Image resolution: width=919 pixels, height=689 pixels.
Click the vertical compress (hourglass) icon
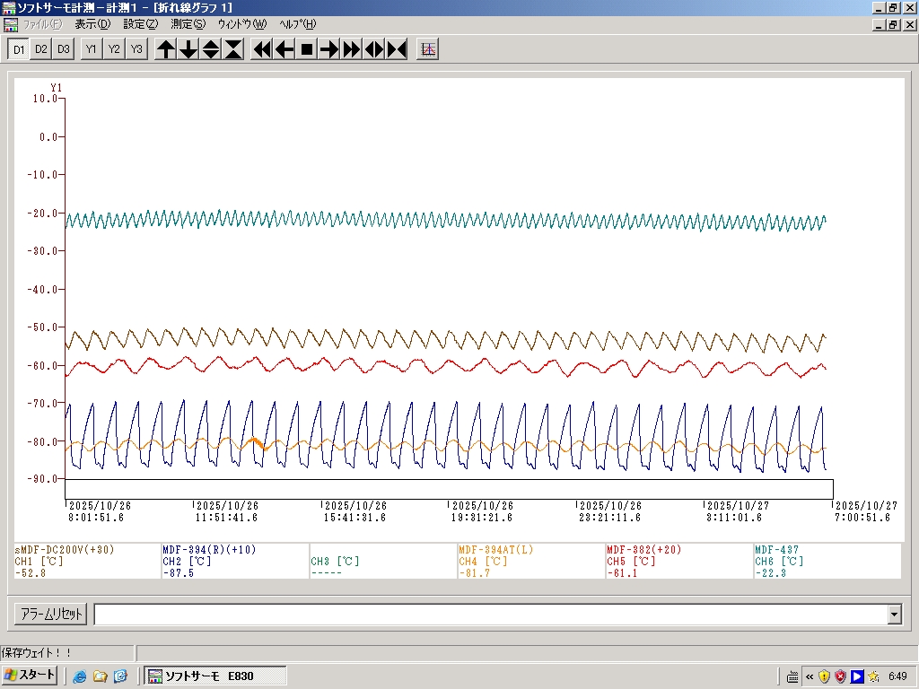point(233,49)
